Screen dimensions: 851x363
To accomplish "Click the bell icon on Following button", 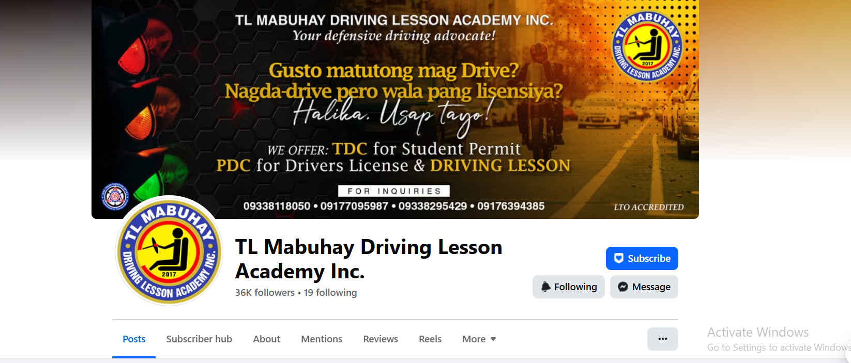I will [x=545, y=287].
